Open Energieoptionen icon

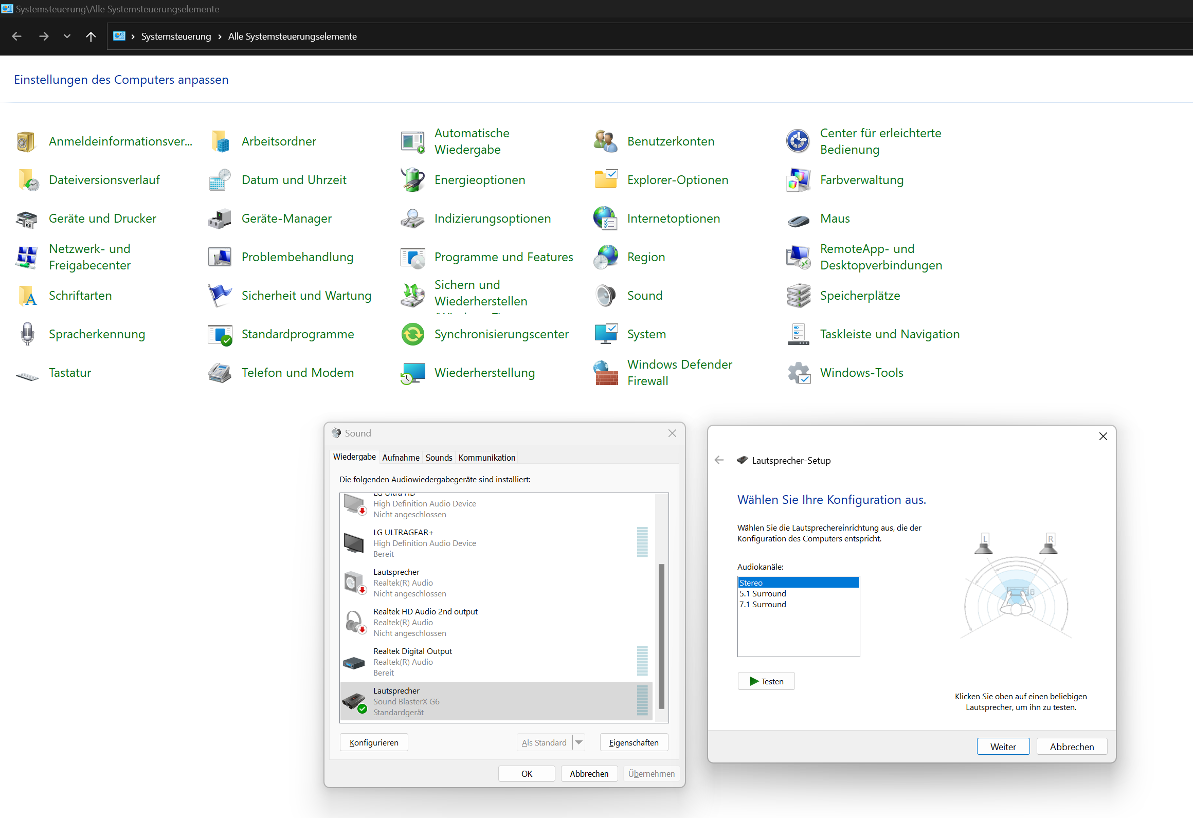pos(412,180)
